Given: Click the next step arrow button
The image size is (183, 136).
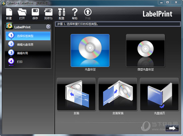Looking at the screenshot, I should pyautogui.click(x=172, y=128).
